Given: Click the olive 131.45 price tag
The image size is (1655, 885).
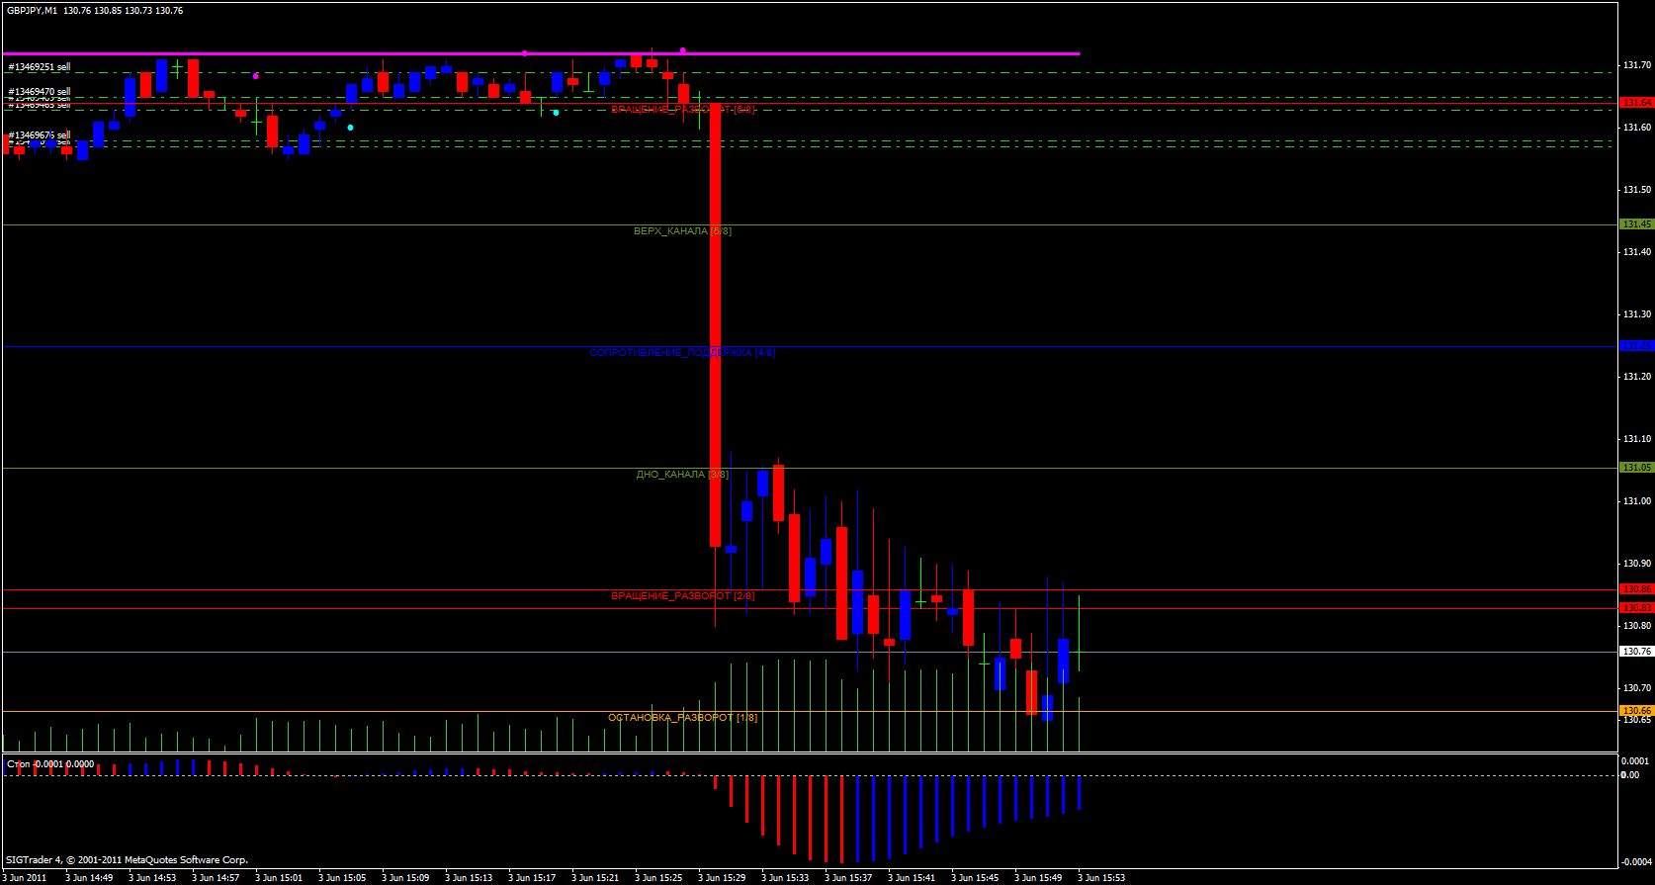Looking at the screenshot, I should pyautogui.click(x=1636, y=224).
